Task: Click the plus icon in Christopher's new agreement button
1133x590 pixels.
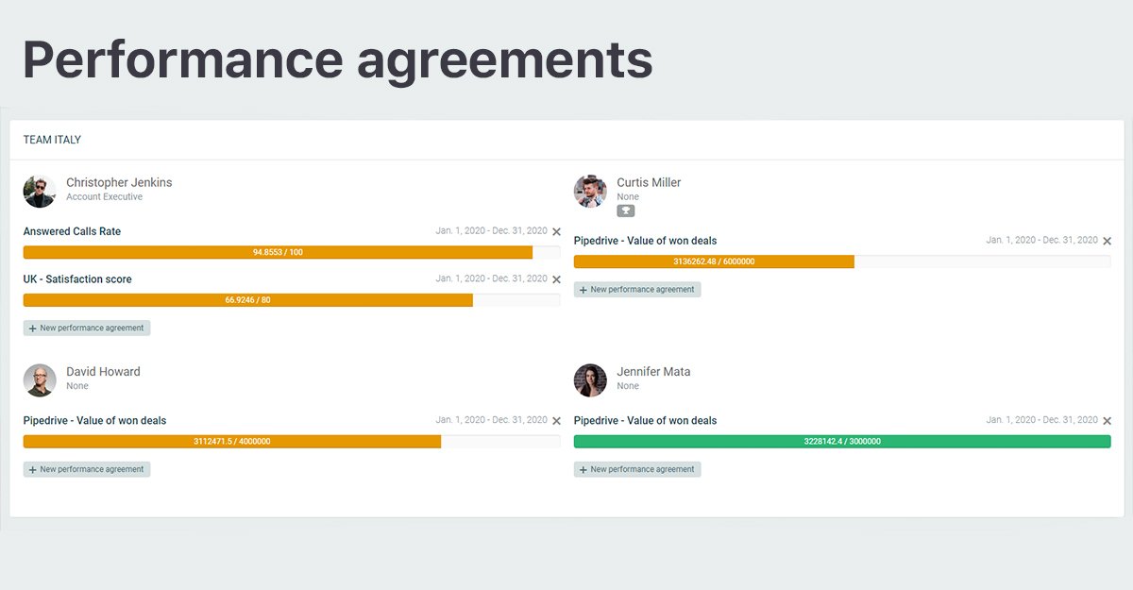Action: click(32, 328)
